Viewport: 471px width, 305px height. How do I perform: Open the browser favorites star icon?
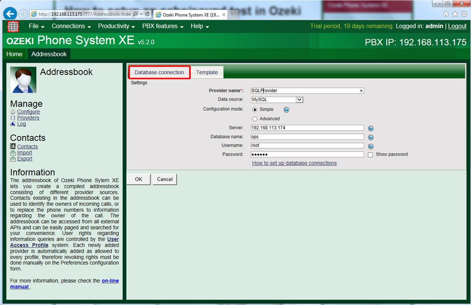pos(455,14)
